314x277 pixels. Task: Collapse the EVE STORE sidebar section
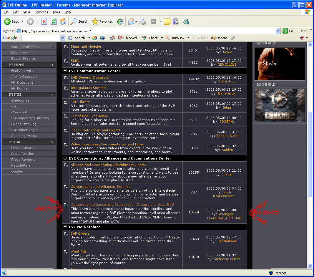(52, 94)
